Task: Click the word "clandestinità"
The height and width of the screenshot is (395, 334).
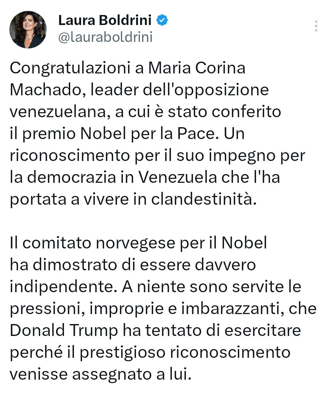Action: coord(204,199)
